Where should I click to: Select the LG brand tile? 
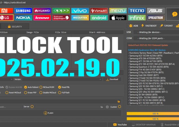click(x=7, y=18)
